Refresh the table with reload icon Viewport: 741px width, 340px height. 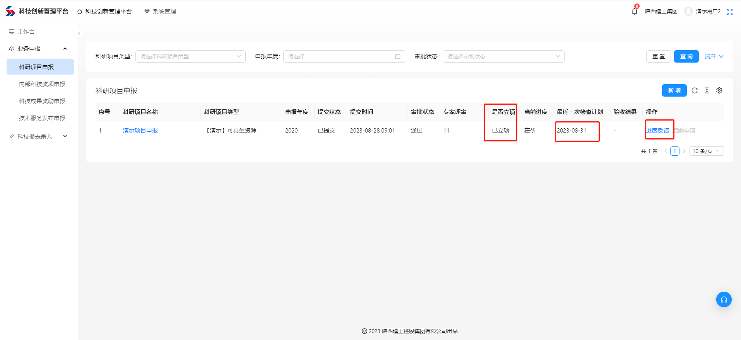pos(695,90)
